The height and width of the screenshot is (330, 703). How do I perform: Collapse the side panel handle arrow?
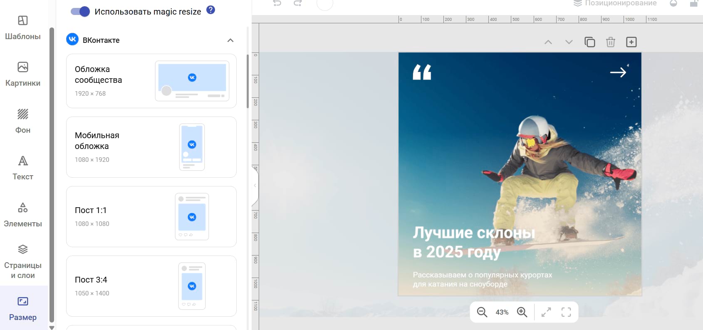click(x=255, y=186)
